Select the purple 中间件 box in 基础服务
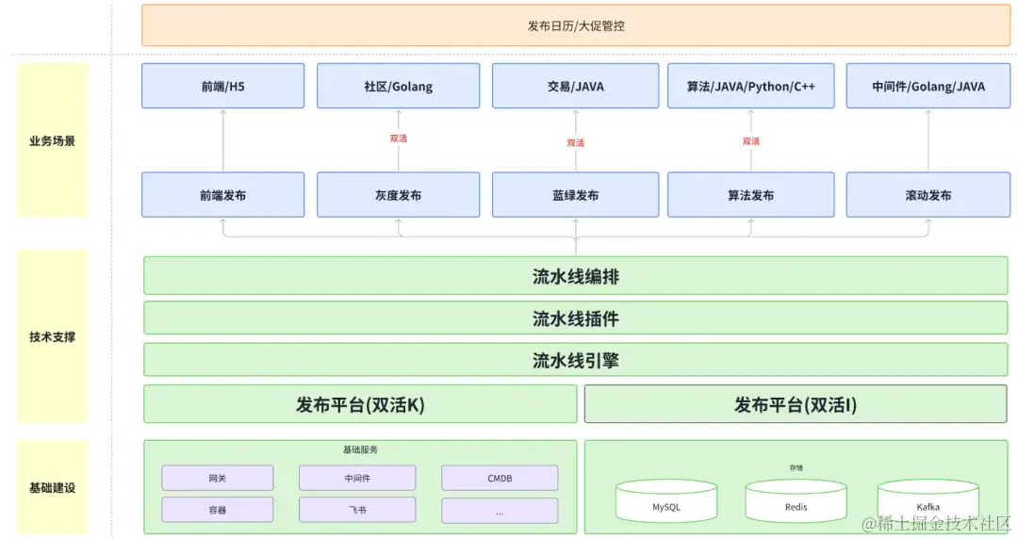This screenshot has width=1018, height=539. [x=357, y=478]
